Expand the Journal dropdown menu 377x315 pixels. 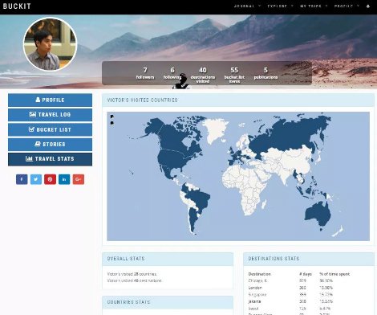(247, 6)
